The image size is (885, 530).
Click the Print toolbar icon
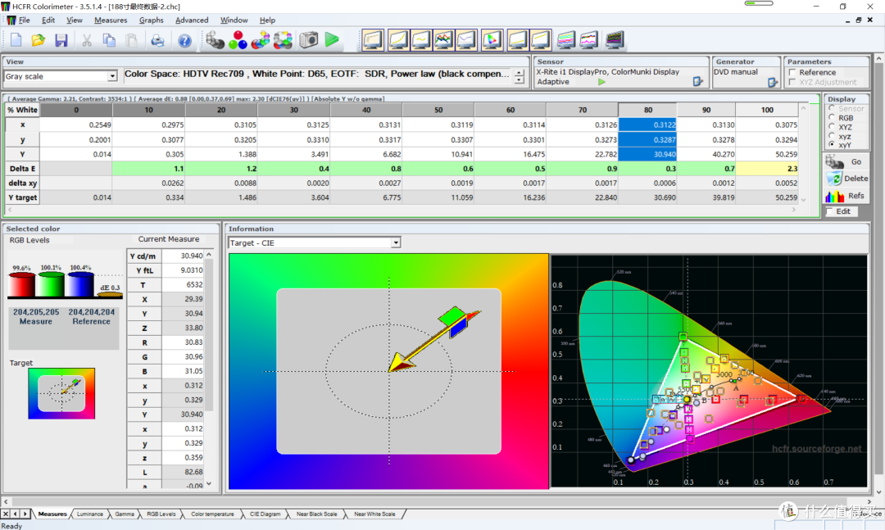(157, 40)
